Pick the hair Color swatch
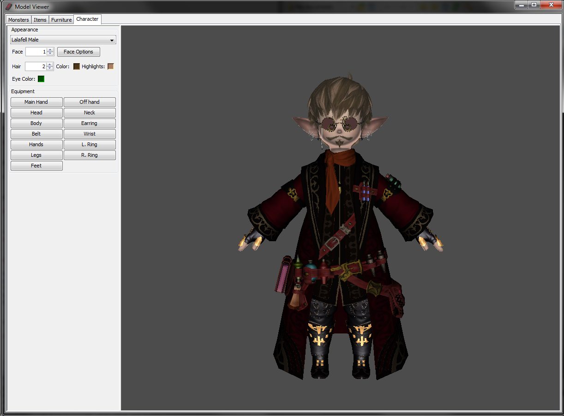Screen dimensions: 564x416 [x=77, y=66]
